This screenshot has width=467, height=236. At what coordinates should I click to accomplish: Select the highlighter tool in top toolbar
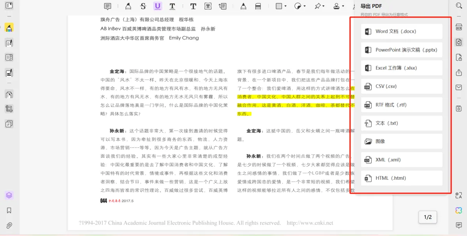(x=128, y=6)
